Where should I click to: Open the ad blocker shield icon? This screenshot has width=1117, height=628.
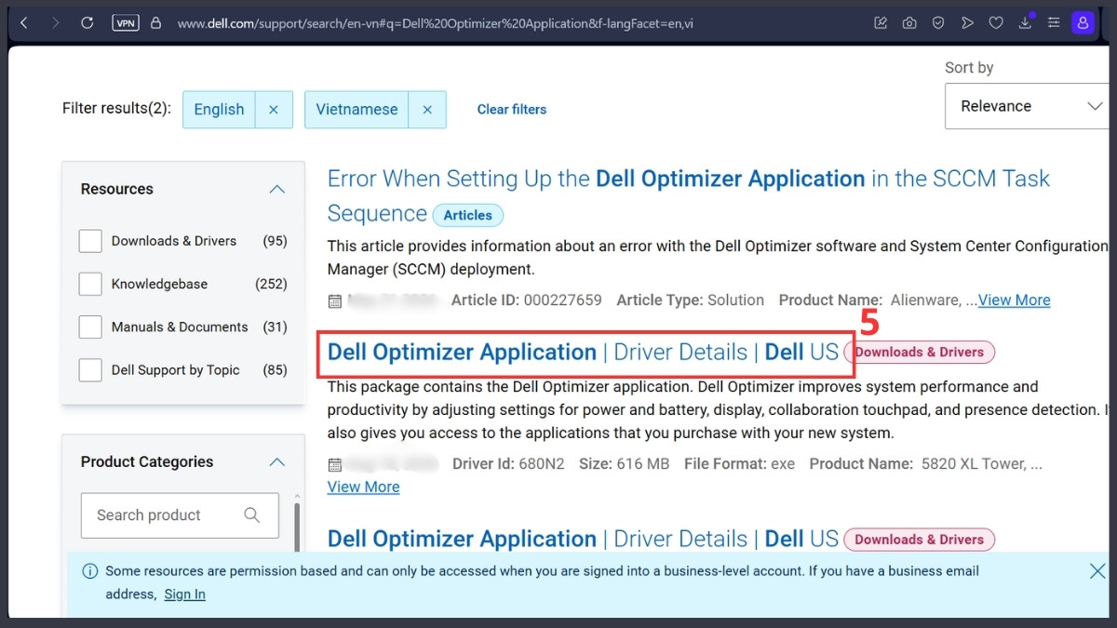[x=938, y=23]
